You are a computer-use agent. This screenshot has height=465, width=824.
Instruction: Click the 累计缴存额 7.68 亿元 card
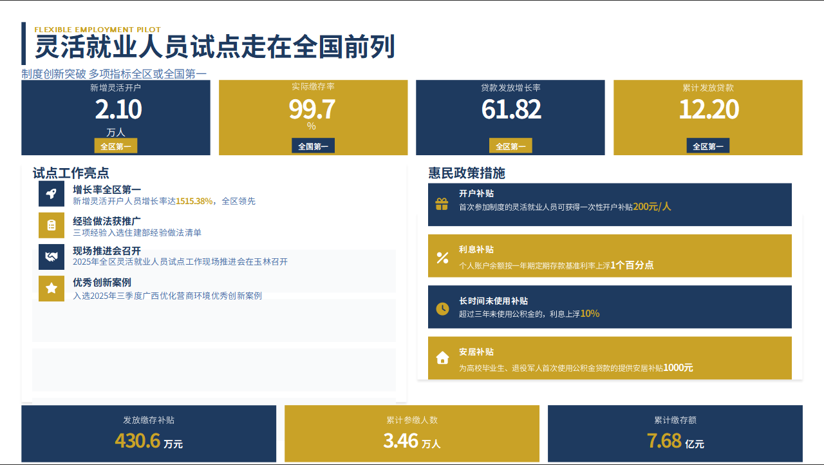(675, 433)
